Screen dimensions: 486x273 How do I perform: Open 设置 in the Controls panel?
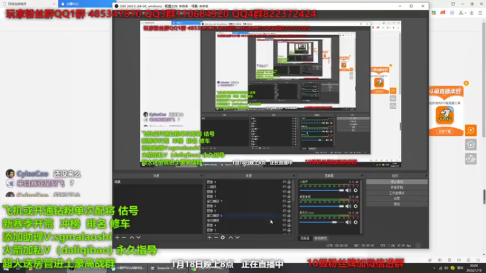click(x=397, y=199)
